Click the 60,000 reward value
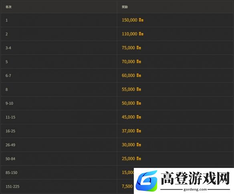This screenshot has width=234, height=194. pyautogui.click(x=128, y=75)
